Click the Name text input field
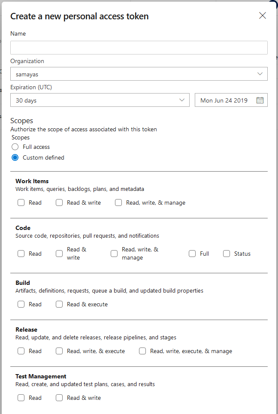The height and width of the screenshot is (414, 278). (x=139, y=48)
